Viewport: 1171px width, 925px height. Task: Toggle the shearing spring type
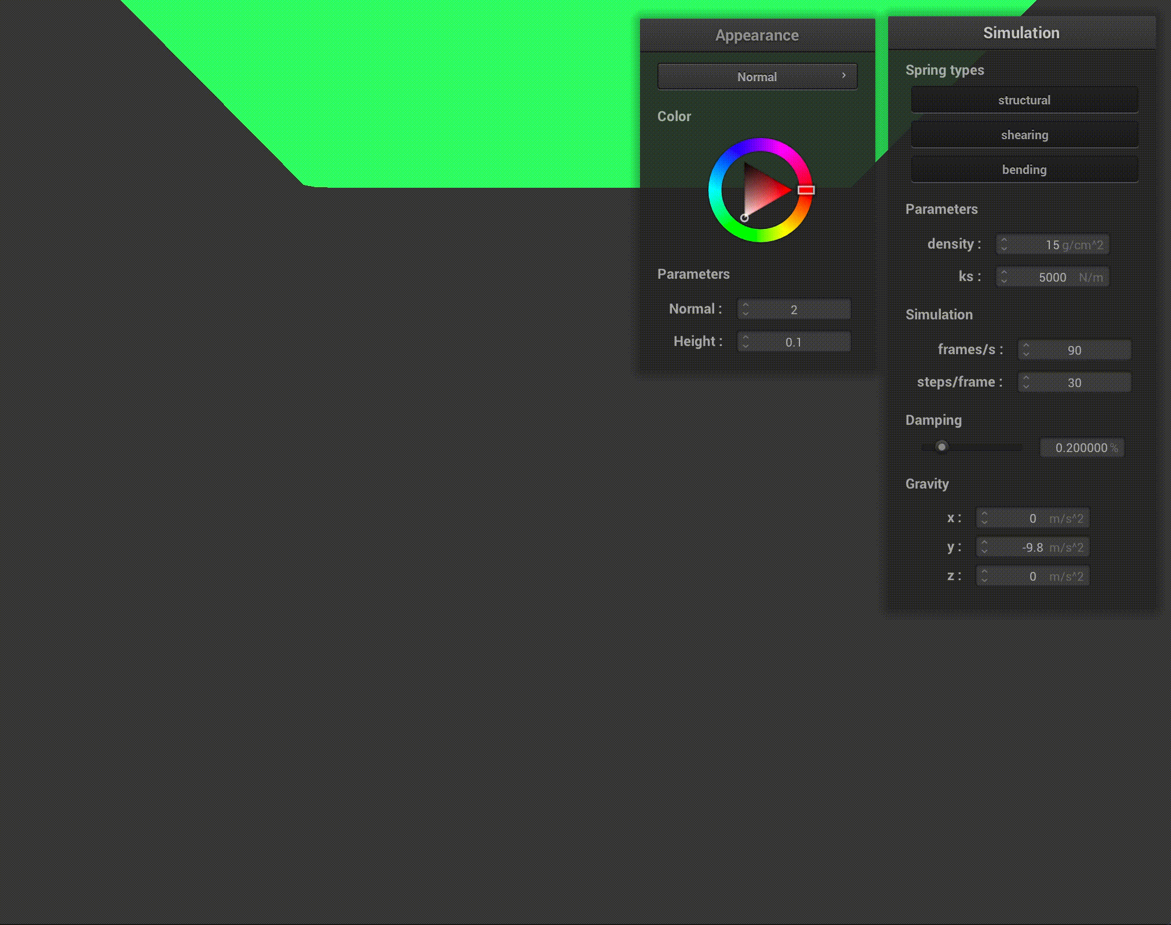click(x=1024, y=135)
